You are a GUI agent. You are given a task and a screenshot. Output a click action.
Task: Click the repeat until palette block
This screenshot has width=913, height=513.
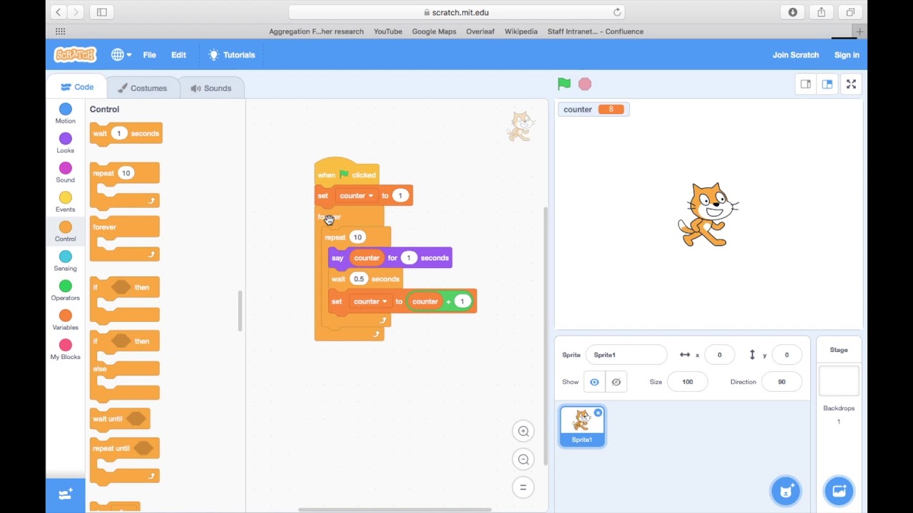pos(124,461)
